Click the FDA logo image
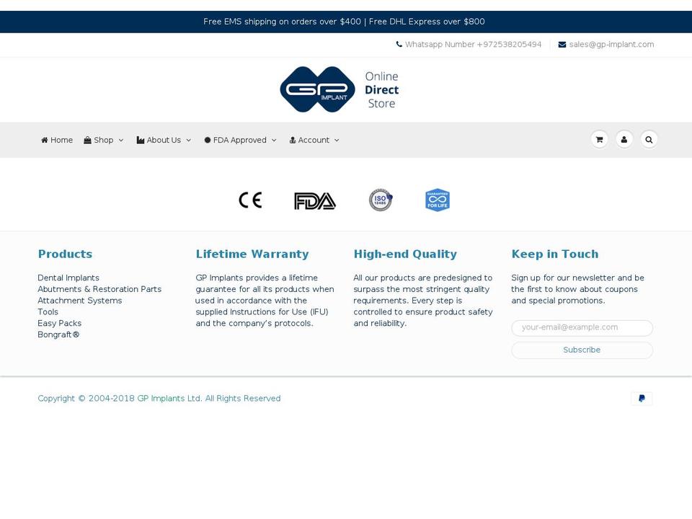The image size is (692, 519). [x=315, y=201]
